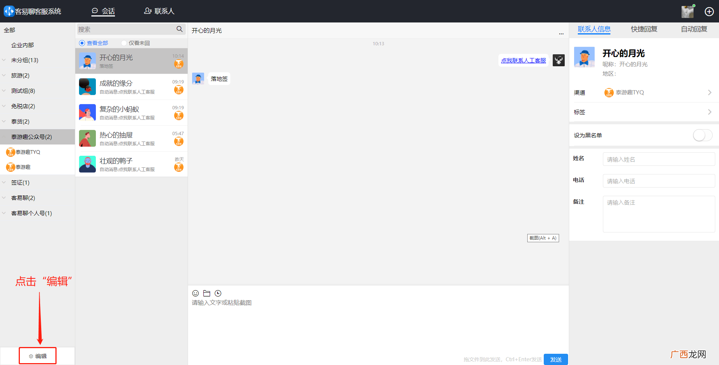The width and height of the screenshot is (719, 365).
Task: Click the 编辑 button at the bottom left
Action: pos(37,356)
